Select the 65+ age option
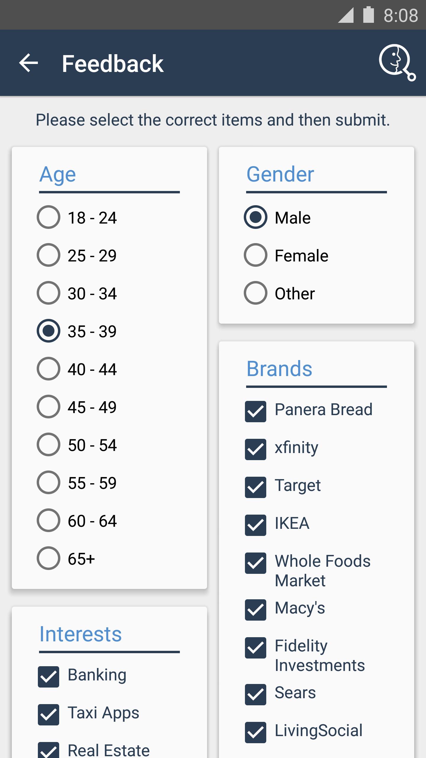The height and width of the screenshot is (758, 426). 48,558
